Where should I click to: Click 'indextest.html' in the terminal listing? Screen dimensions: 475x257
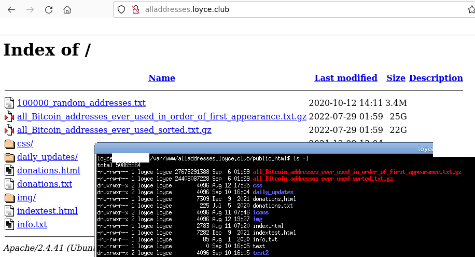pos(274,233)
